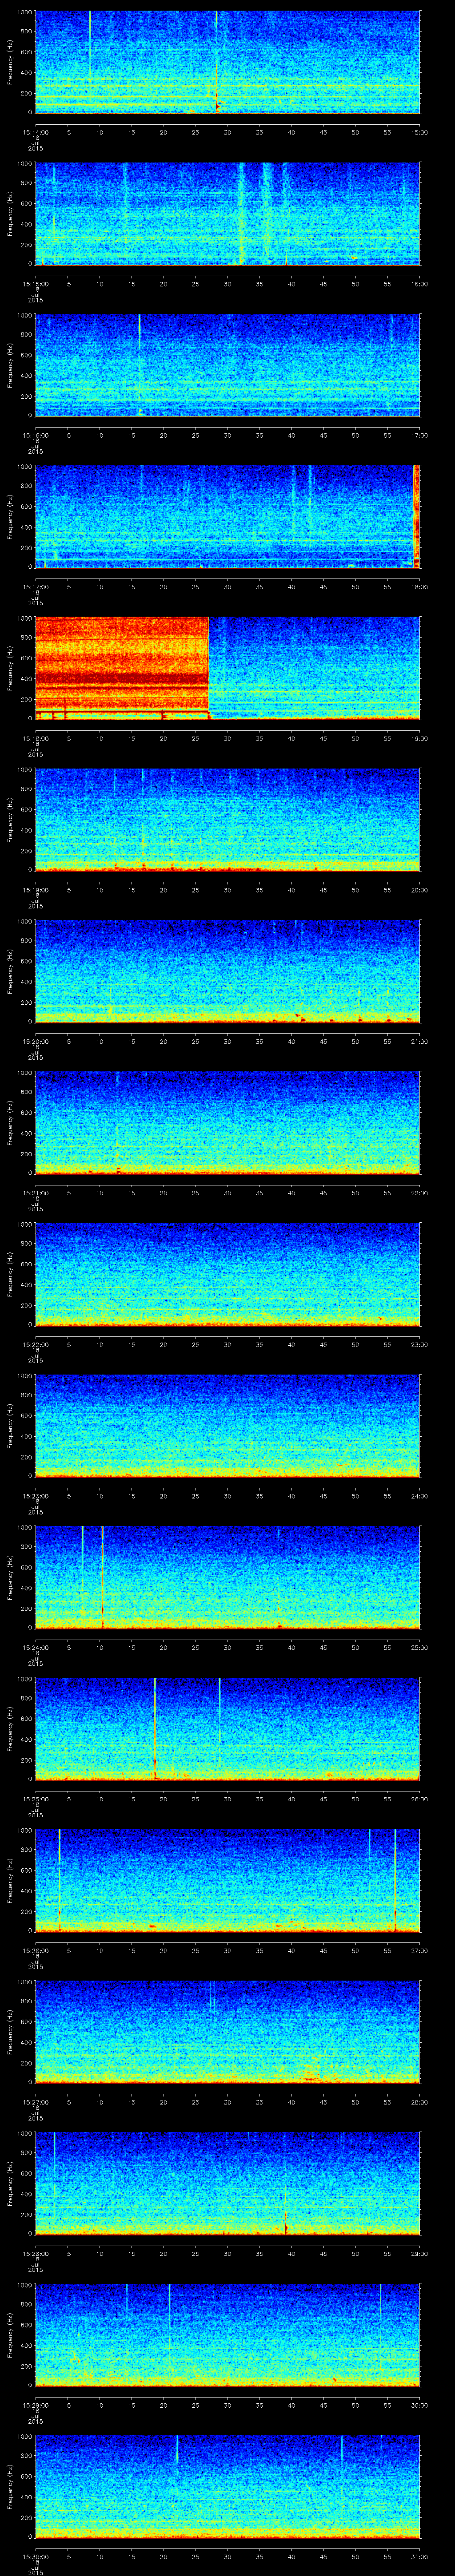Click the 15:23:00 start time label
Image resolution: width=455 pixels, height=2576 pixels.
click(x=35, y=1495)
